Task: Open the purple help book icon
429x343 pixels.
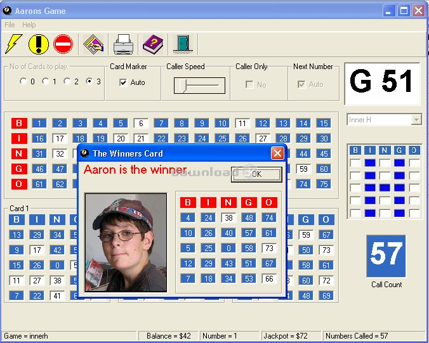Action: (x=152, y=44)
